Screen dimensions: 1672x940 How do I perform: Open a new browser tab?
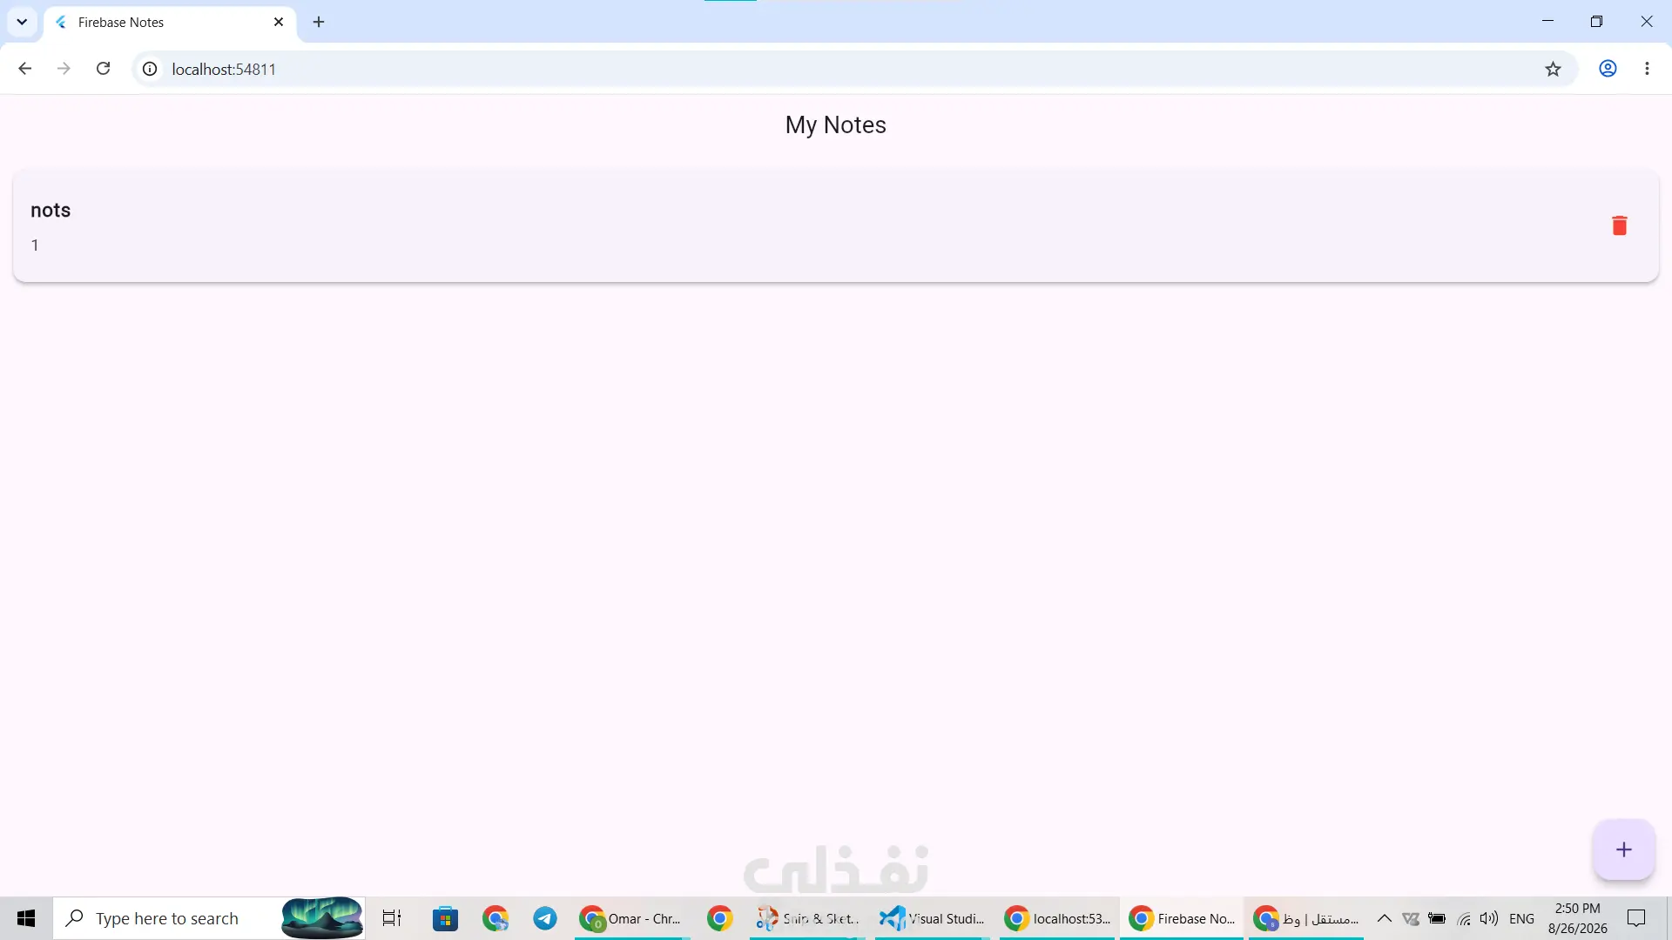pyautogui.click(x=319, y=22)
